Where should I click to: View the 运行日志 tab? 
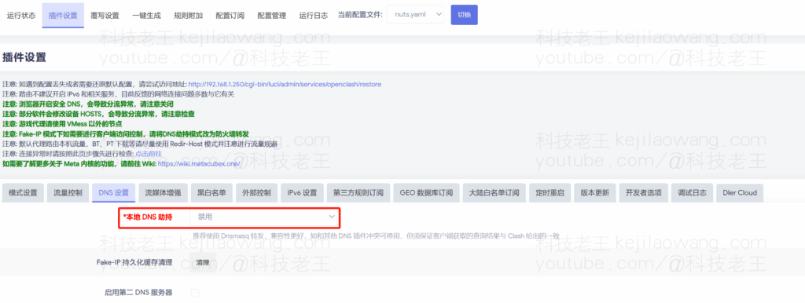point(314,16)
